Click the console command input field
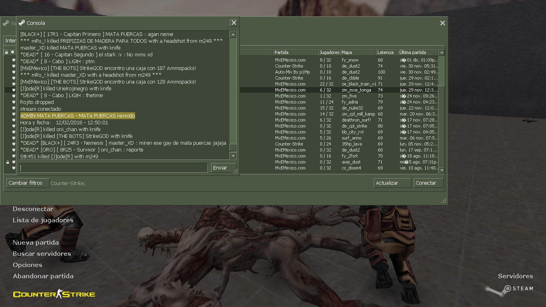This screenshot has width=546, height=307. (114, 168)
